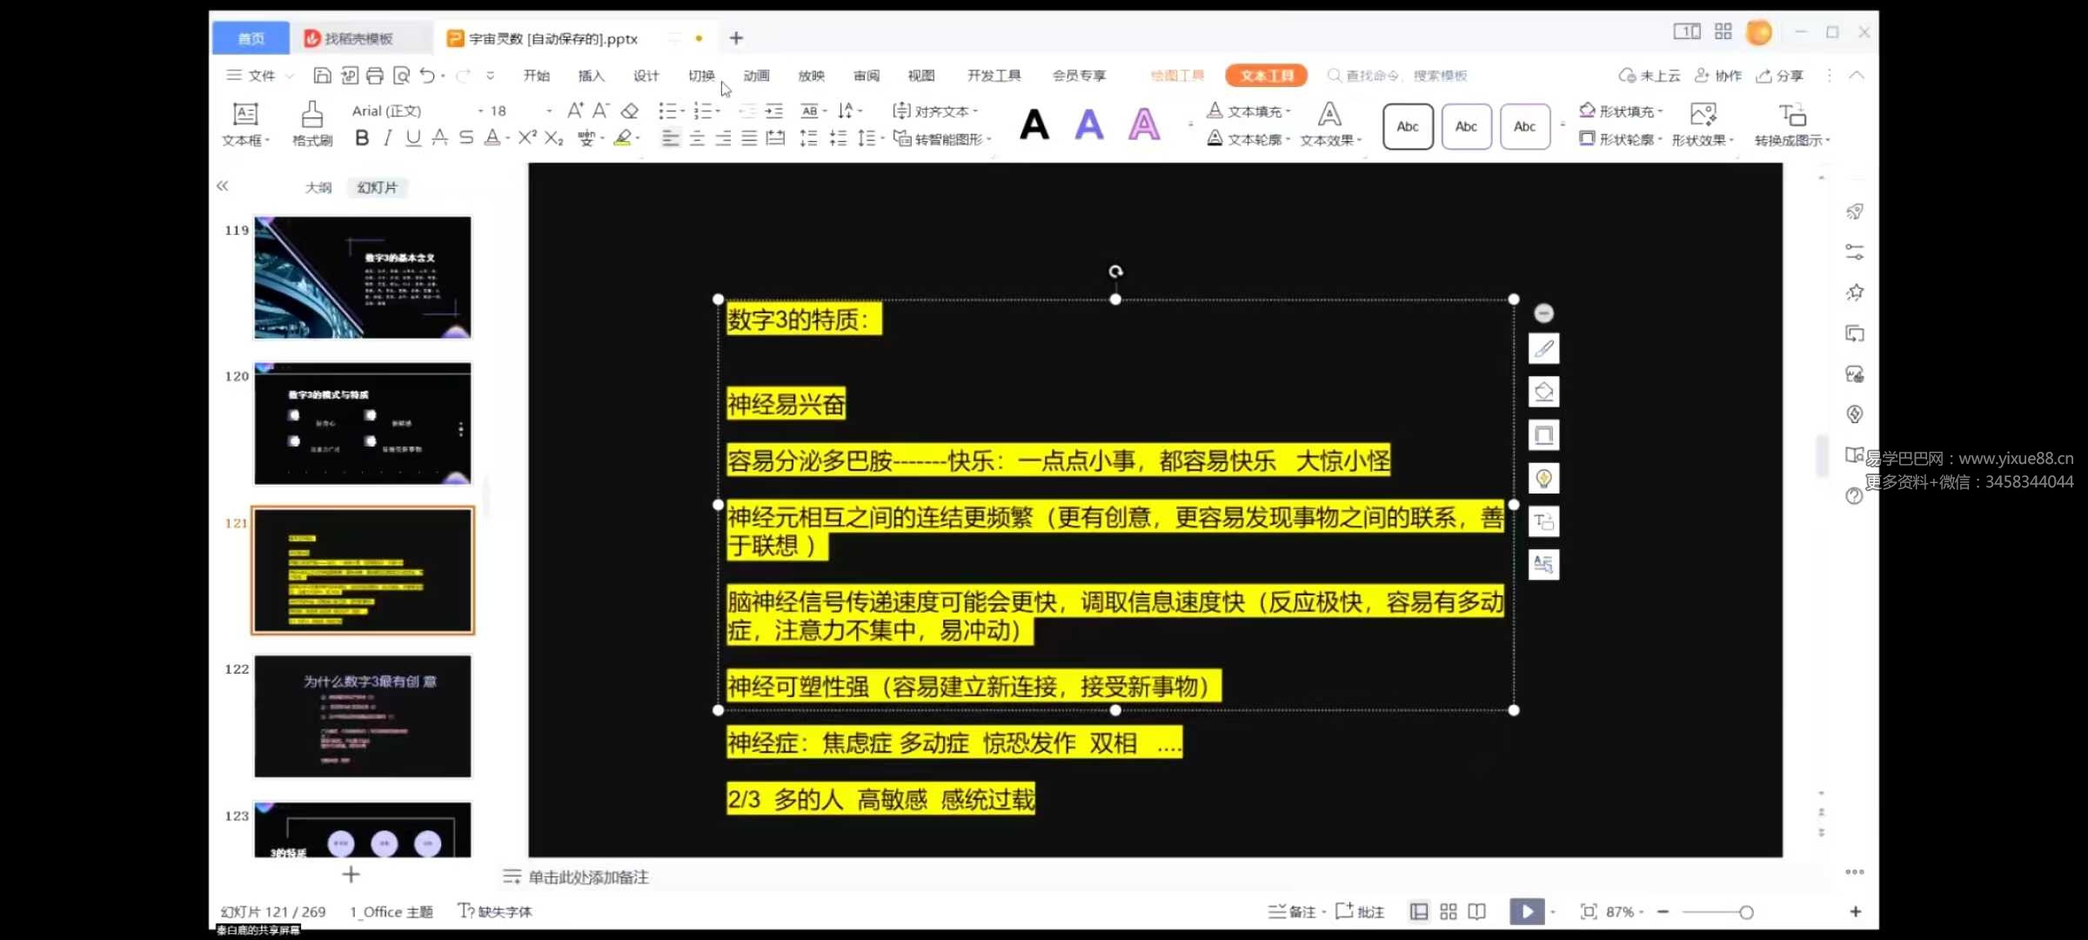
Task: Click slide sorter view icon in status bar
Action: 1448,911
